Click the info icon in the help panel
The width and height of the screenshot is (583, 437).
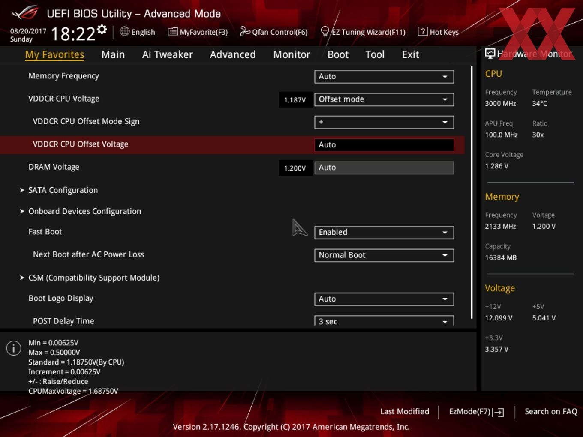point(14,348)
